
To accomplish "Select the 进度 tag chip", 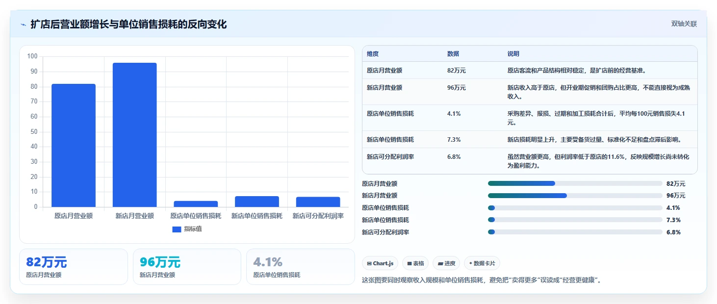I will coord(446,263).
